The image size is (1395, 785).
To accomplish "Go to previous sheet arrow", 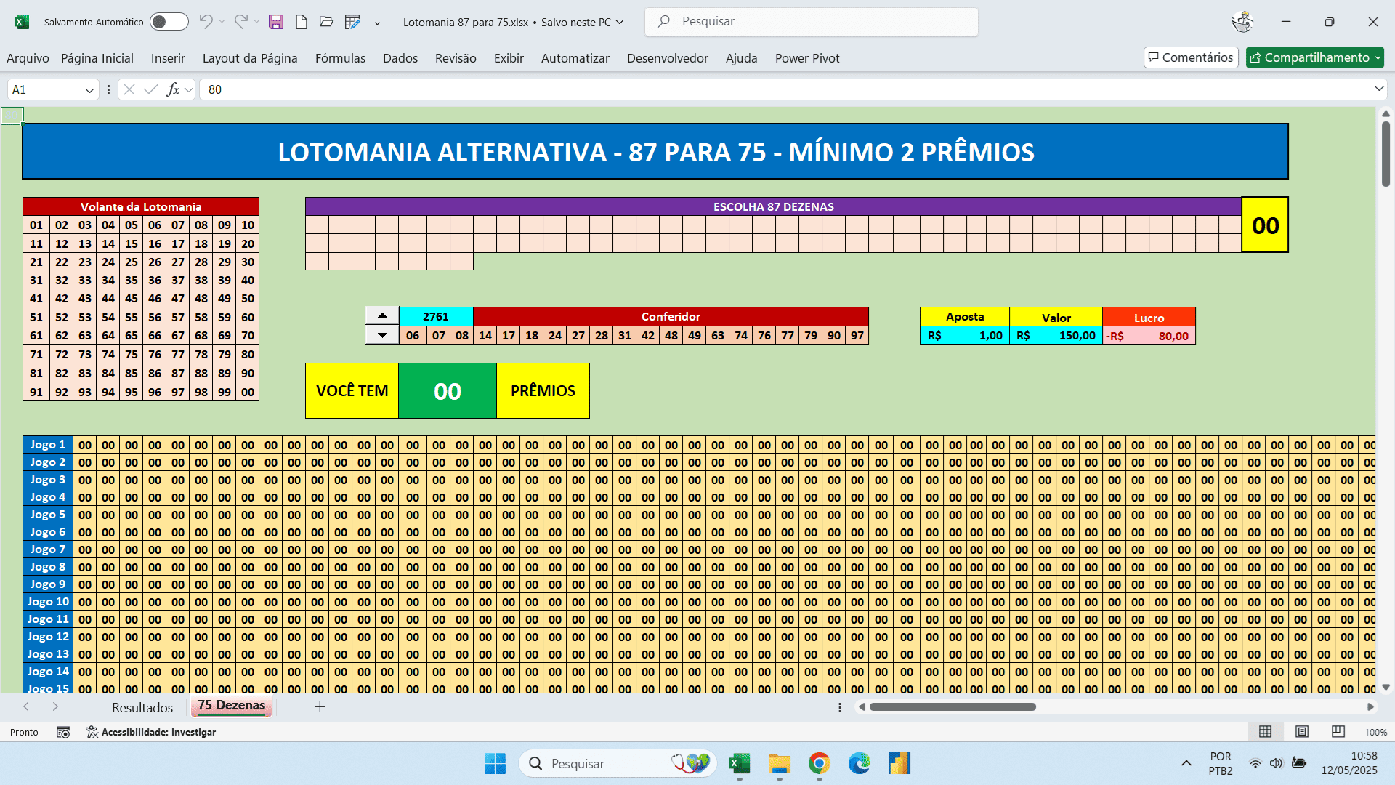I will tap(26, 706).
